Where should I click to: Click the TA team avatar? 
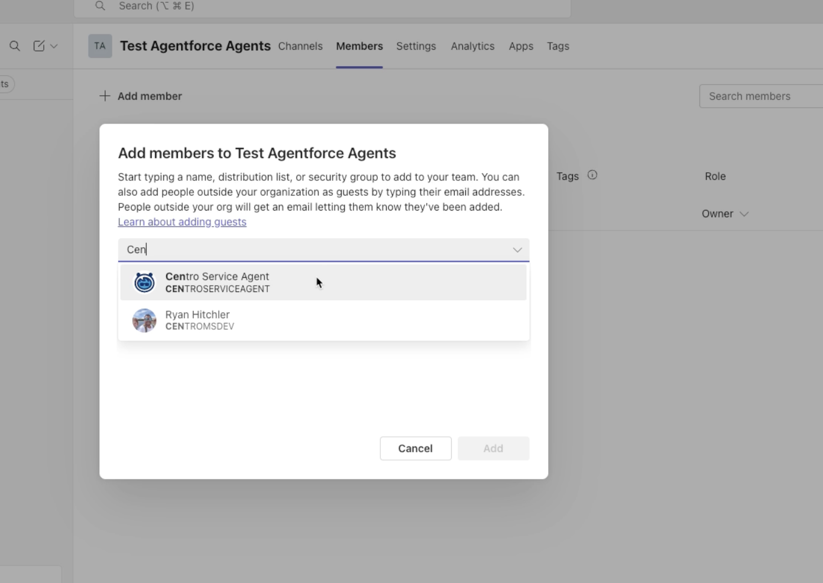click(x=100, y=46)
